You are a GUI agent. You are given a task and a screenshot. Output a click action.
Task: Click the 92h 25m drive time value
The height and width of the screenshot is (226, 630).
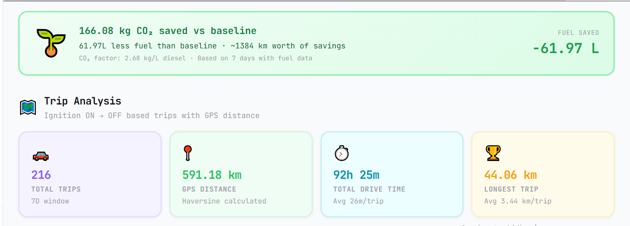356,175
